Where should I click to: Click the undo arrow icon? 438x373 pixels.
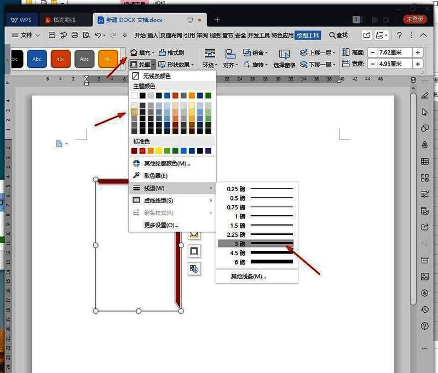pos(98,35)
